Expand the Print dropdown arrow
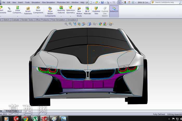182x121 pixels. [111, 2]
